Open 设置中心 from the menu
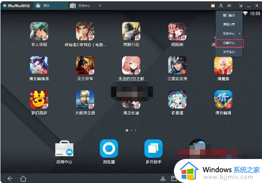The height and width of the screenshot is (183, 262). pos(229,43)
